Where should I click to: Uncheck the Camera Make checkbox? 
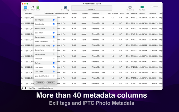[x=53, y=37]
